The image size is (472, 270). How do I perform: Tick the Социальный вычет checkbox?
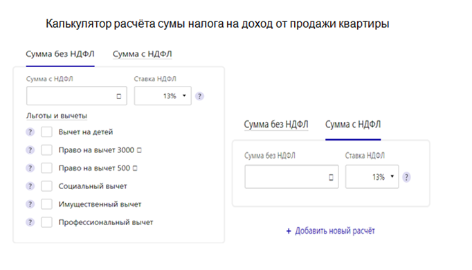tap(46, 186)
